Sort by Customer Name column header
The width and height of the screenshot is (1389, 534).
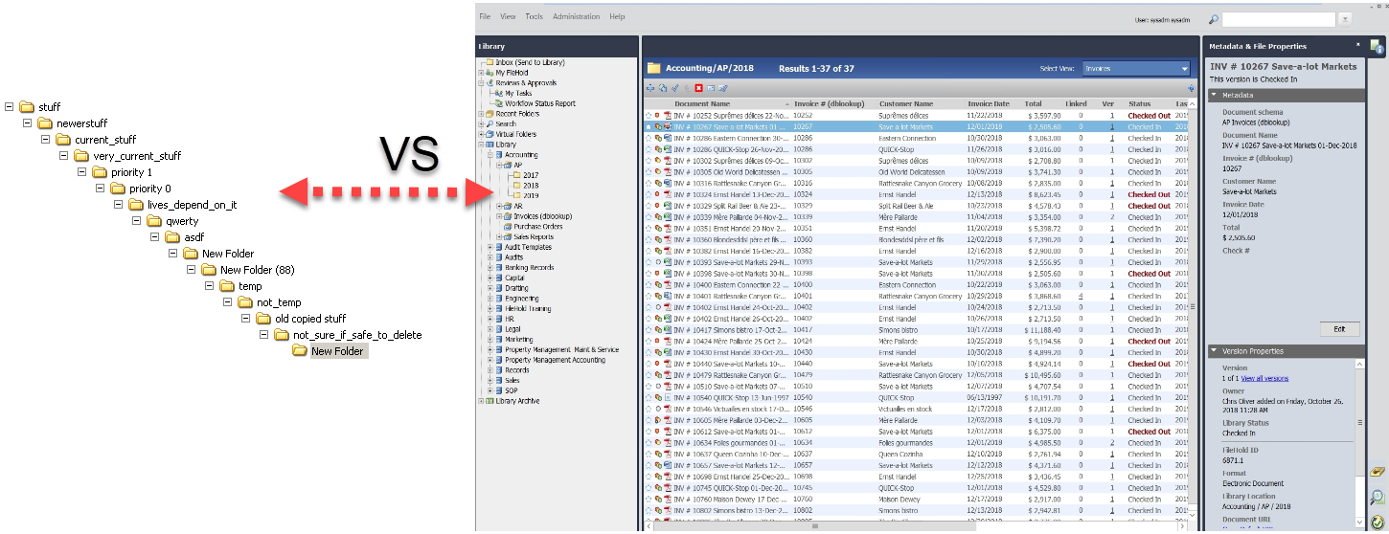click(906, 103)
